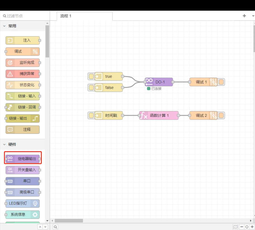Screen dimensions: 255x230
Task: Toggle the canvas minimap navigator
Action: 235,227
